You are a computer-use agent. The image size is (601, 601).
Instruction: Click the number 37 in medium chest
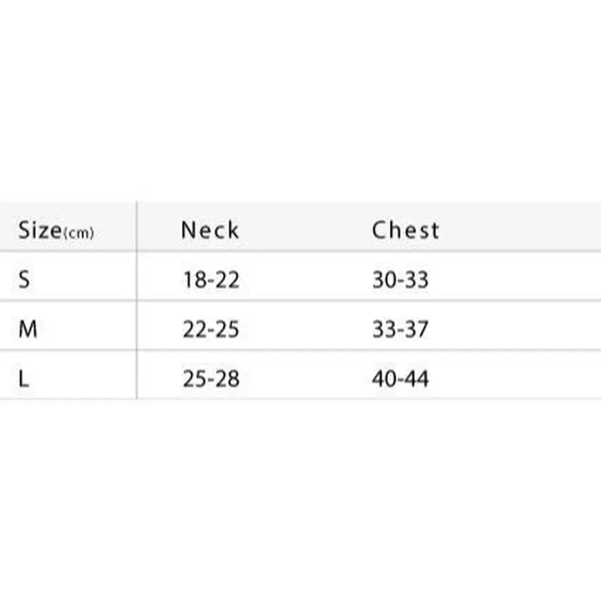[416, 329]
